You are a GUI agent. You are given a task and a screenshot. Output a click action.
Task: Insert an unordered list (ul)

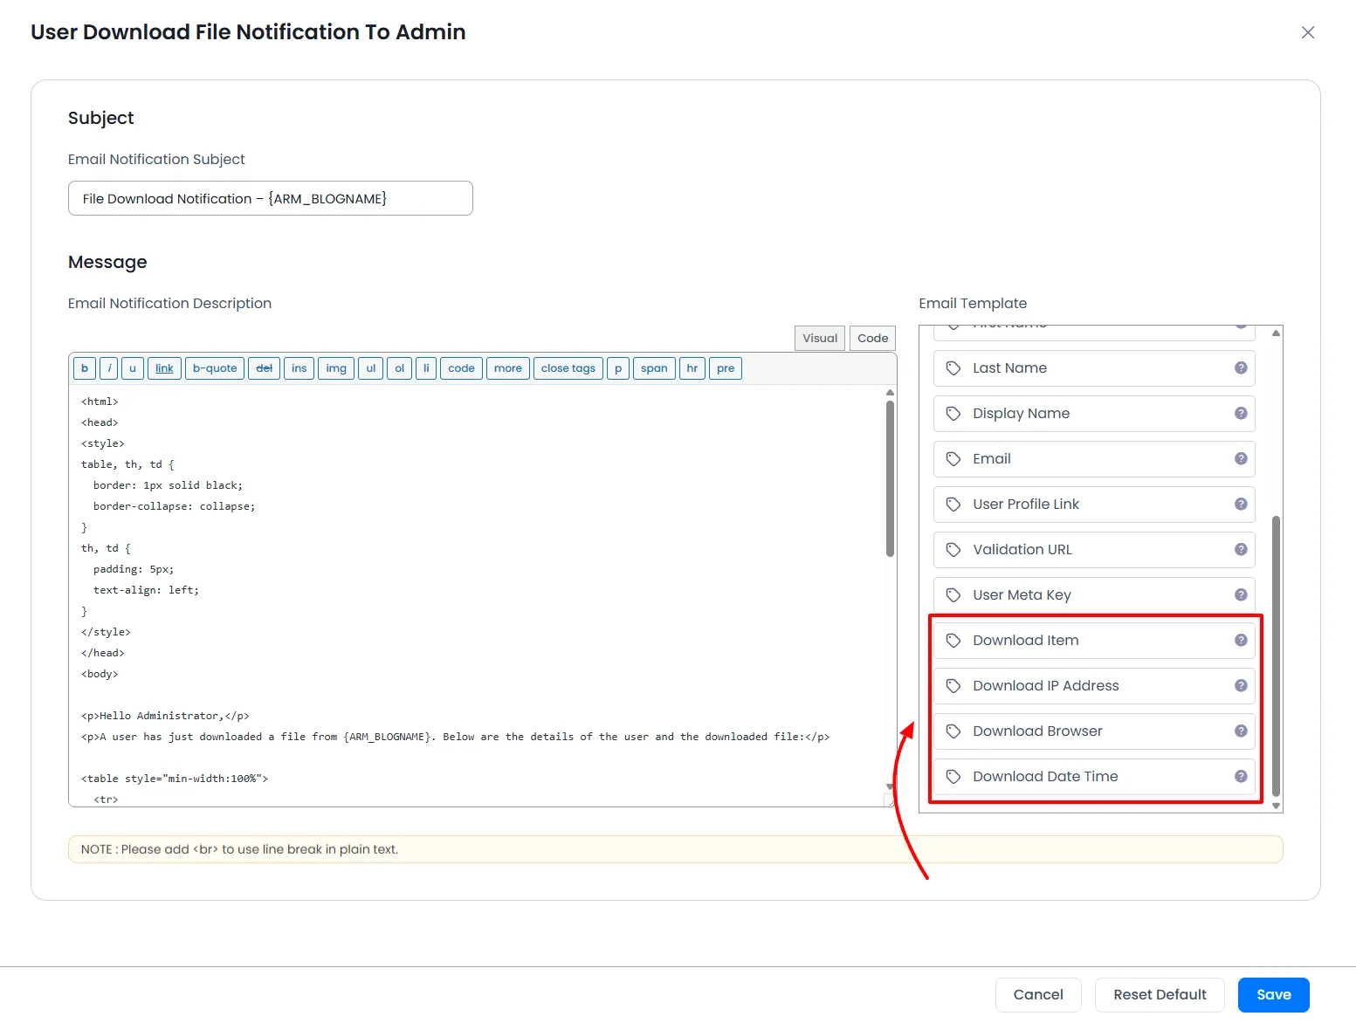370,367
